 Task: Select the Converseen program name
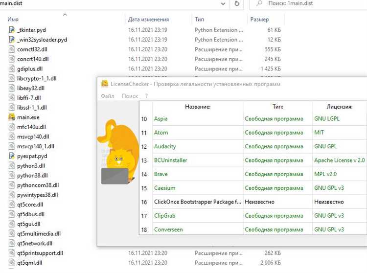click(x=168, y=229)
